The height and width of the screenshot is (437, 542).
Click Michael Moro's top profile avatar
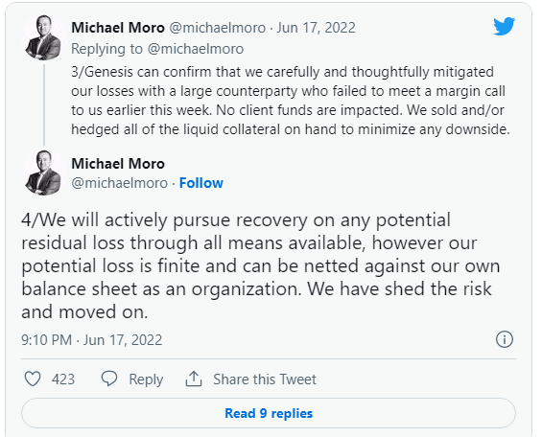tap(43, 37)
